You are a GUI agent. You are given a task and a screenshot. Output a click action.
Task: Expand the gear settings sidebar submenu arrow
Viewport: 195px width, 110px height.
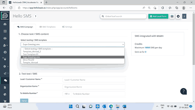[x=8, y=66]
